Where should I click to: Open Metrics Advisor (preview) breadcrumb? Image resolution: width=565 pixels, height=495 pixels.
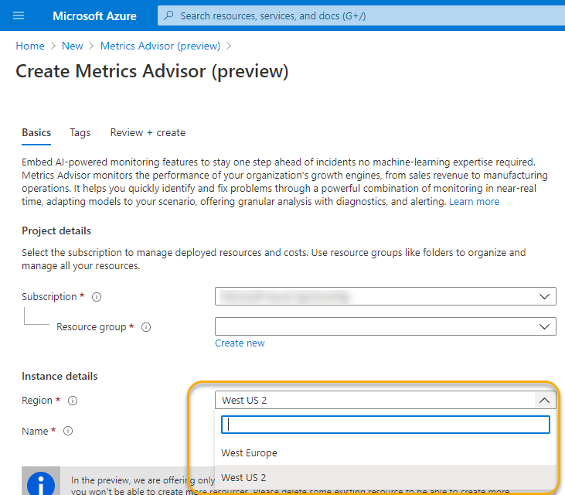point(160,46)
